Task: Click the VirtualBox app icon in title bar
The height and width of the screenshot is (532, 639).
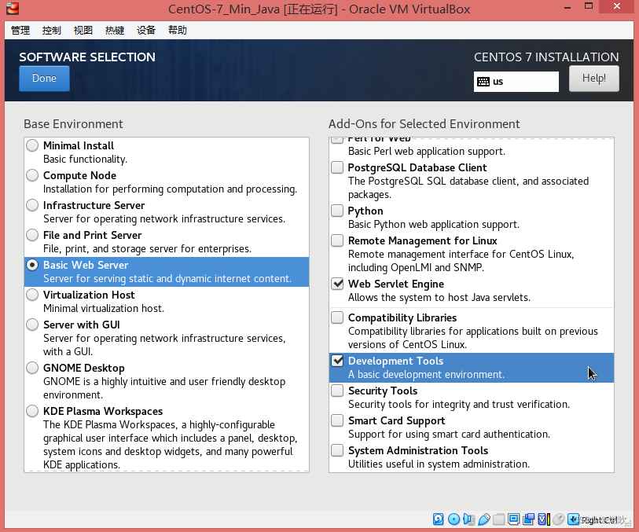Action: 13,8
